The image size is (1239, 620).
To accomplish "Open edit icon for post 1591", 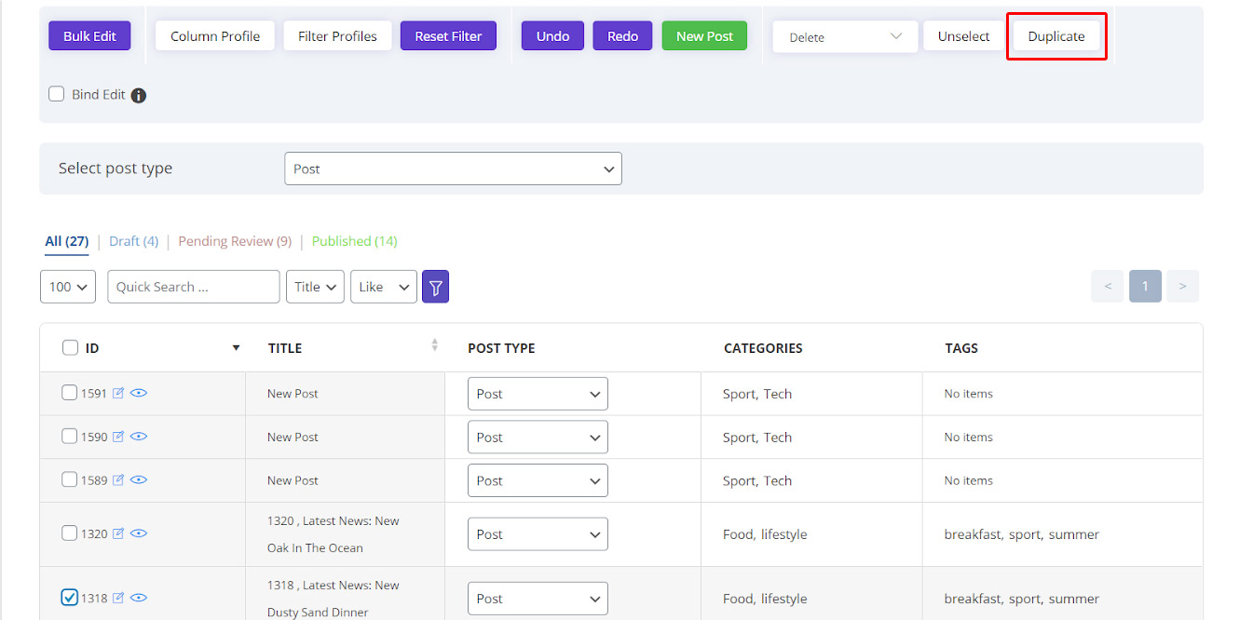I will (118, 393).
